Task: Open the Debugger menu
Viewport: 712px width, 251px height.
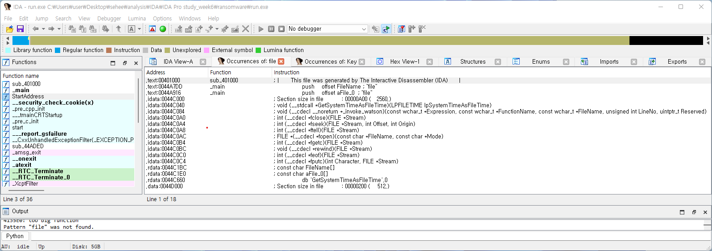Action: coord(109,18)
